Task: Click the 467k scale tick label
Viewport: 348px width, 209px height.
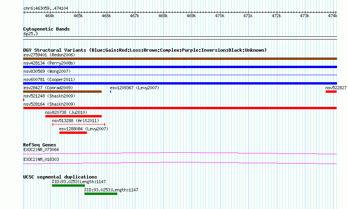Action: pyautogui.click(x=135, y=16)
